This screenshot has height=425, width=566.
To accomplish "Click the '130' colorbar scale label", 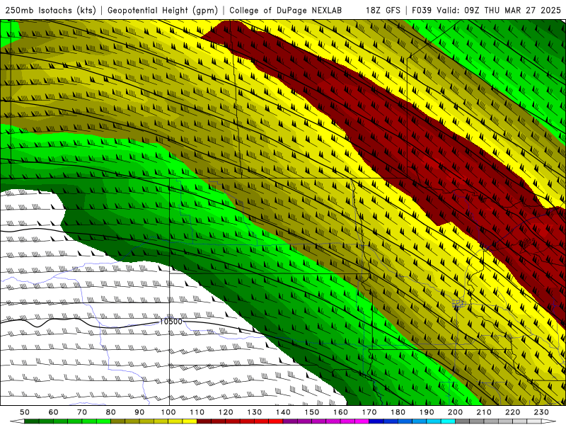I will [x=255, y=412].
